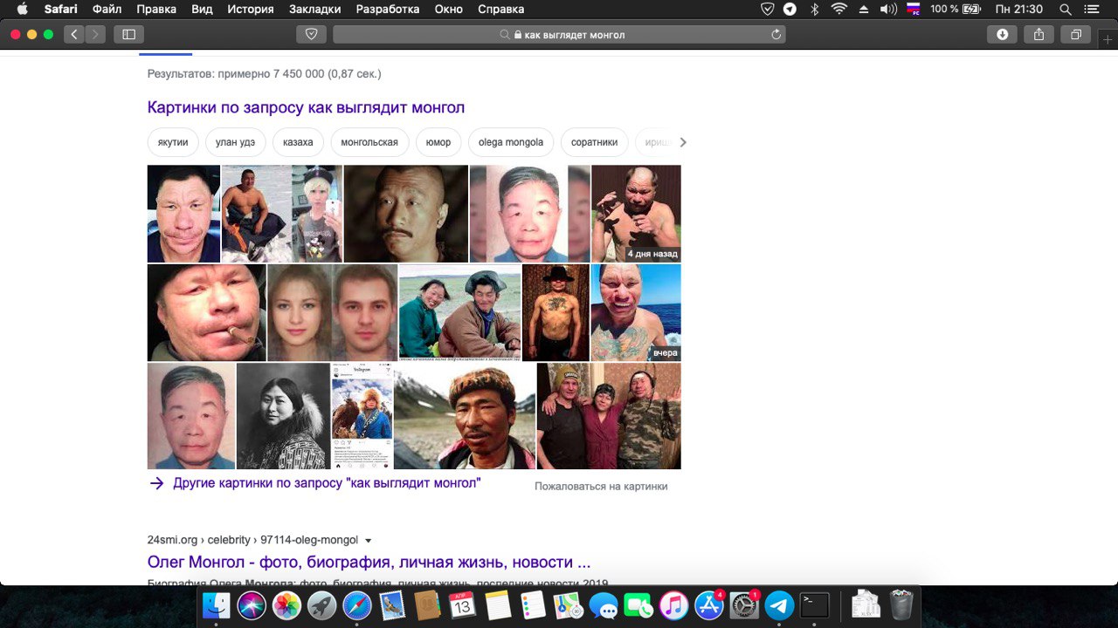Click Пожаловаться на картинки link

(x=601, y=486)
